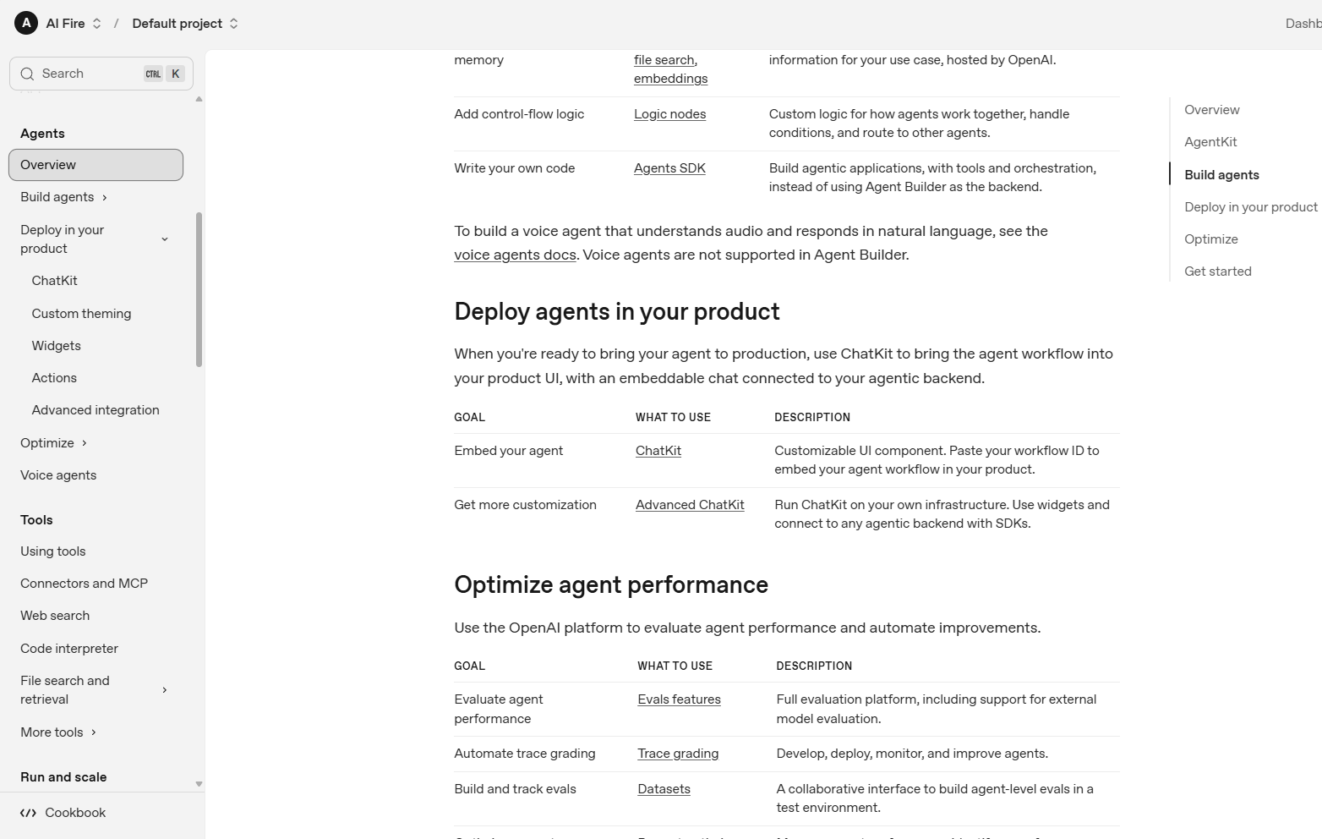Viewport: 1322px width, 839px height.
Task: Click the AI Fire organization avatar icon
Action: 26,24
